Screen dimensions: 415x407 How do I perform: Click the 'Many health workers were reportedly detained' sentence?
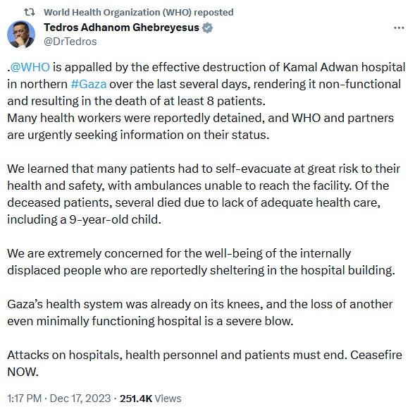click(x=136, y=119)
